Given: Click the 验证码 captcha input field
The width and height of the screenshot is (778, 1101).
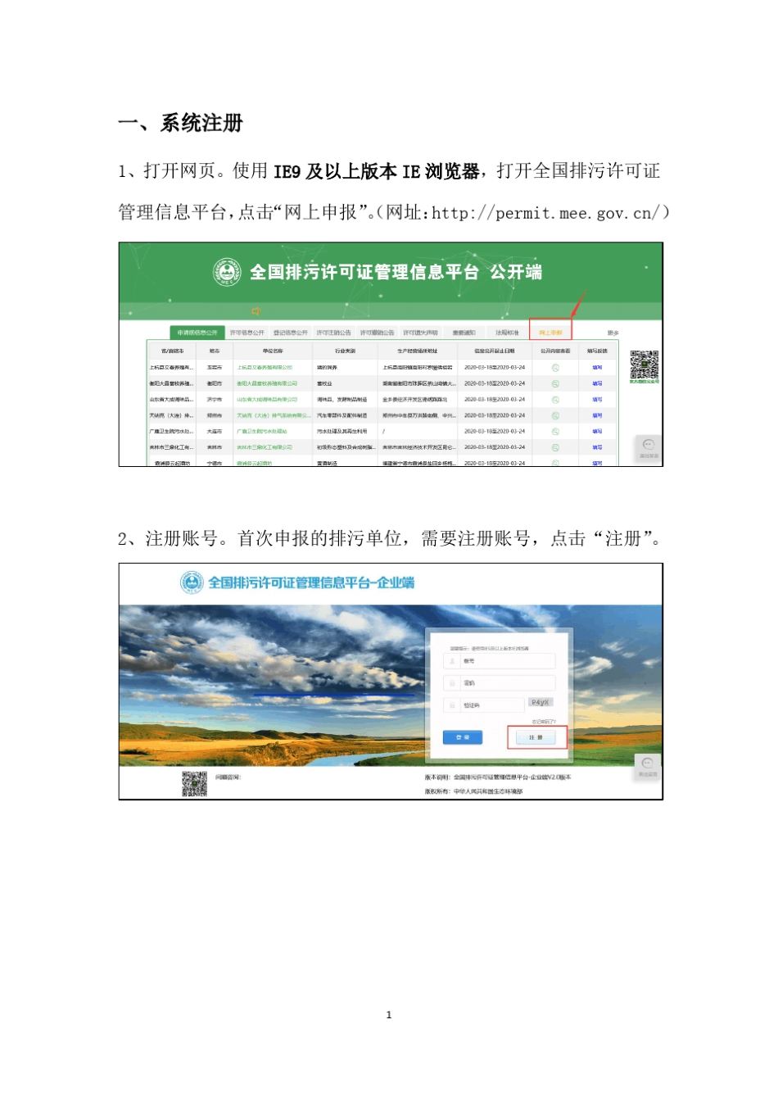Looking at the screenshot, I should (x=484, y=705).
